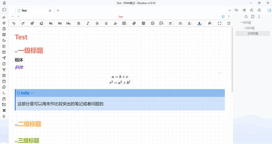Expand the tab list chevron
Image resolution: width=272 pixels, height=144 pixels.
230,10
